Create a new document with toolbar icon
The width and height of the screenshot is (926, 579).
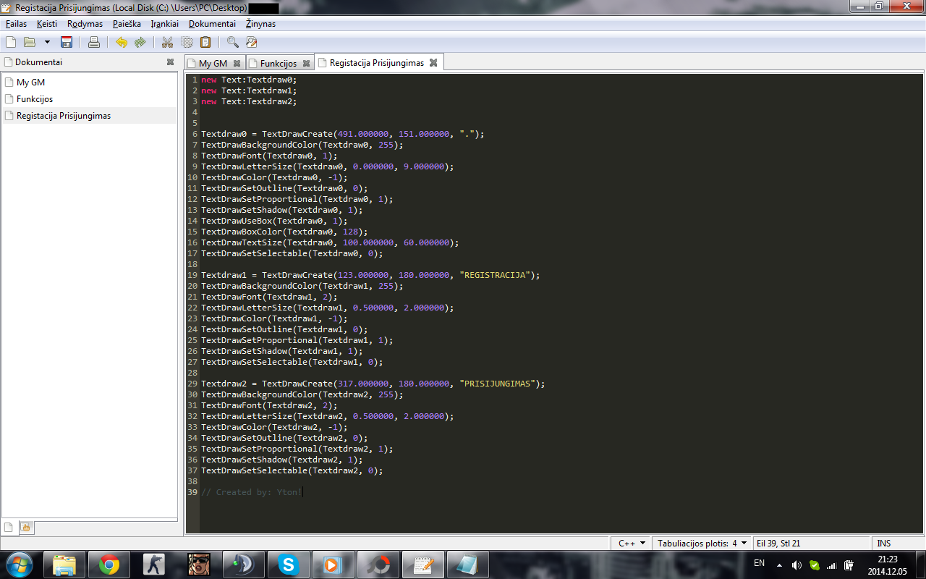coord(11,42)
